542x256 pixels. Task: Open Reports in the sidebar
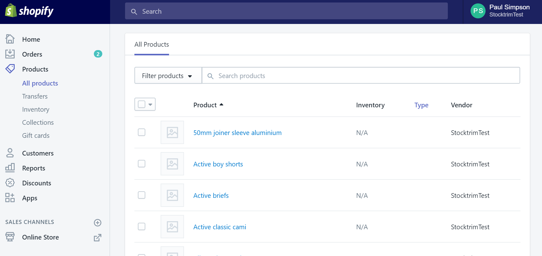point(34,168)
